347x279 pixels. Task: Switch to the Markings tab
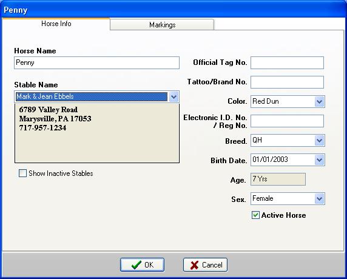(x=162, y=24)
